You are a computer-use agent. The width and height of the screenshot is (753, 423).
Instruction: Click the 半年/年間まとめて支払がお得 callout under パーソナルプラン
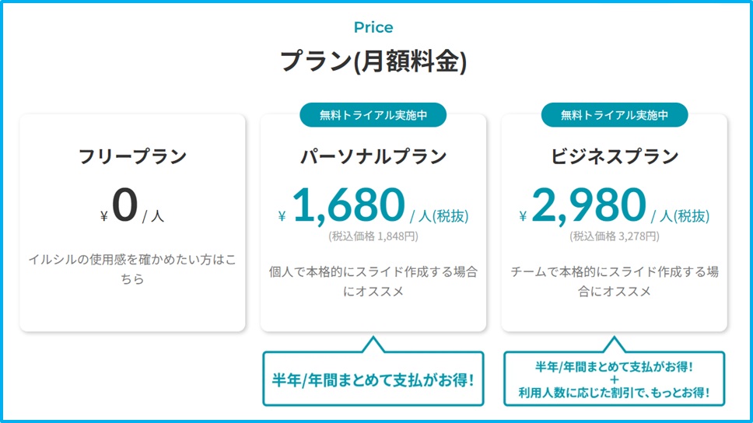[x=373, y=379]
